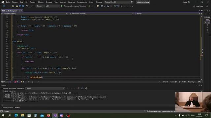211x118 pixels.
Task: Open the Проект menu
Action: point(33,2)
